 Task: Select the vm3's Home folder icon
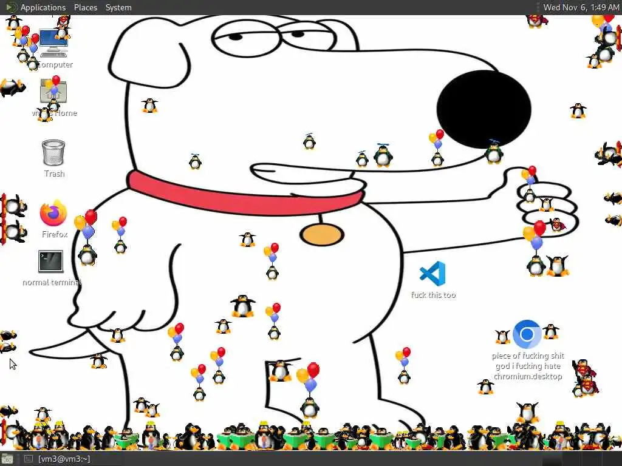[x=53, y=92]
